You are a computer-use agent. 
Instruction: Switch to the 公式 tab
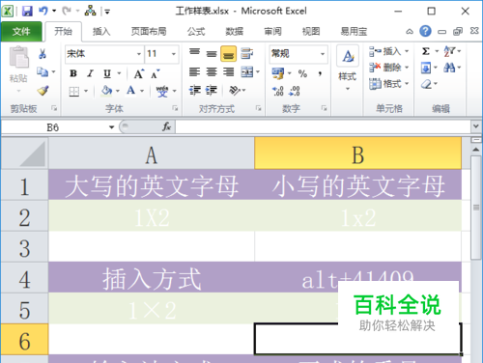pyautogui.click(x=196, y=32)
